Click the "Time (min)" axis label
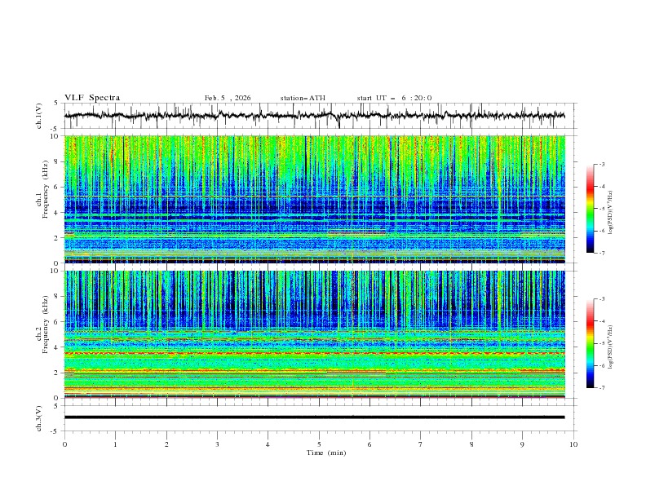Image resolution: width=646 pixels, height=499 pixels. point(326,453)
